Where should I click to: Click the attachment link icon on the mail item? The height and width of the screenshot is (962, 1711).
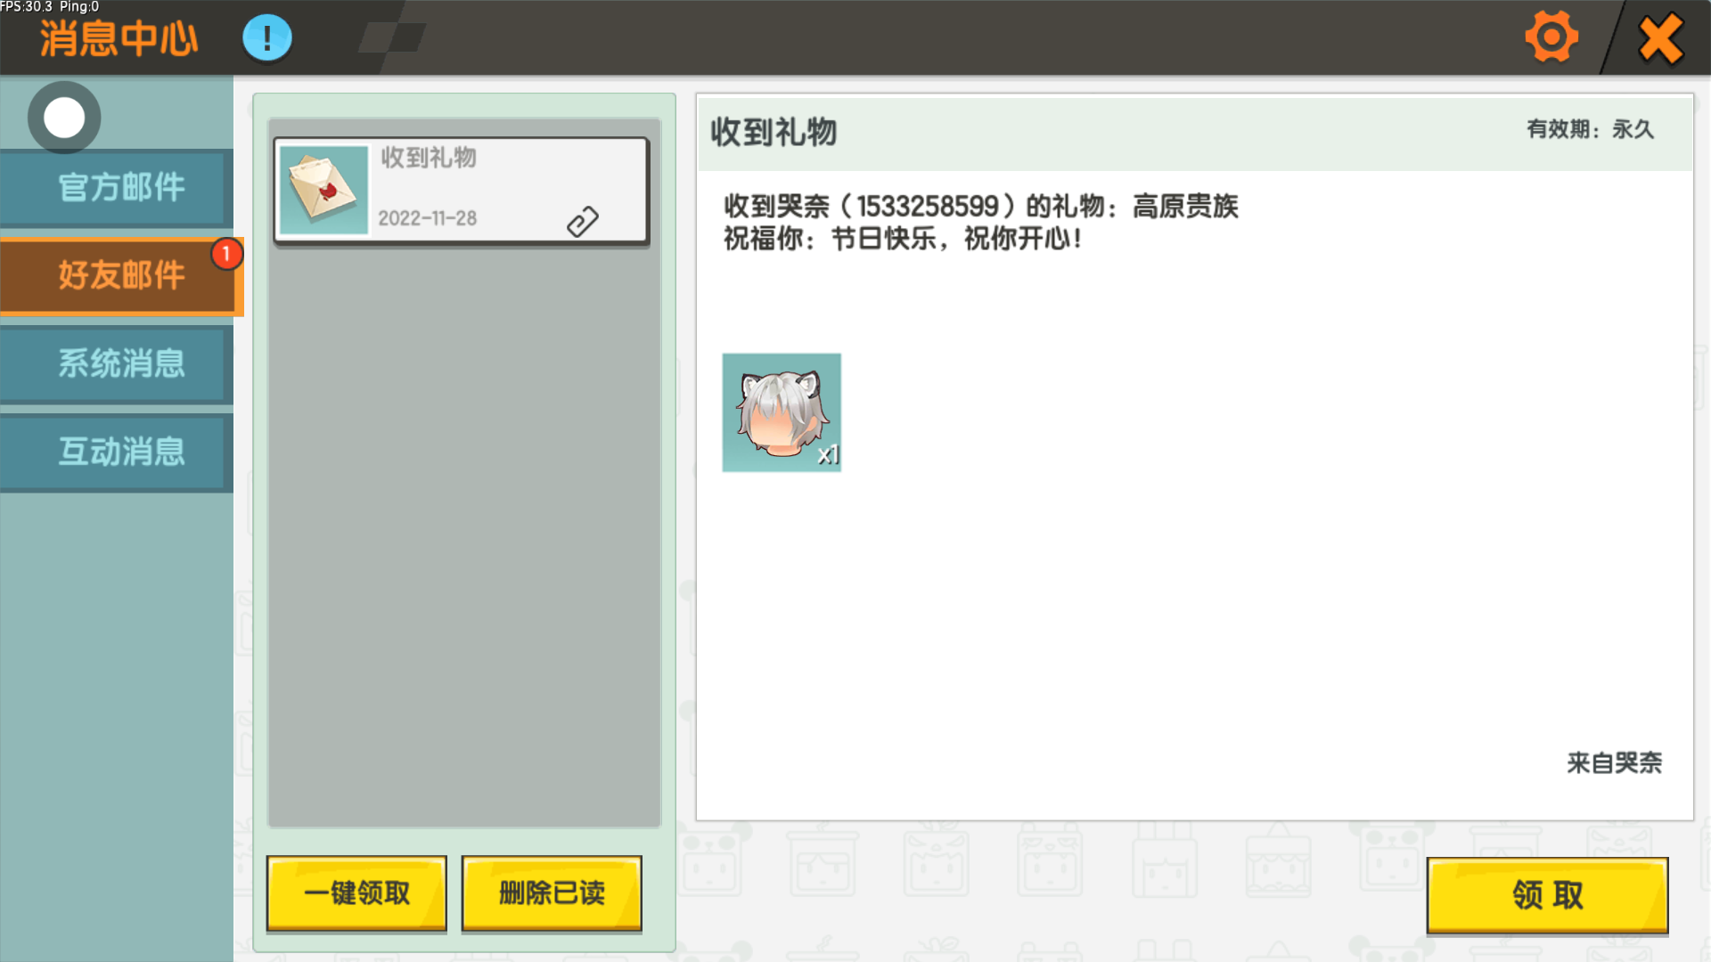pyautogui.click(x=583, y=222)
